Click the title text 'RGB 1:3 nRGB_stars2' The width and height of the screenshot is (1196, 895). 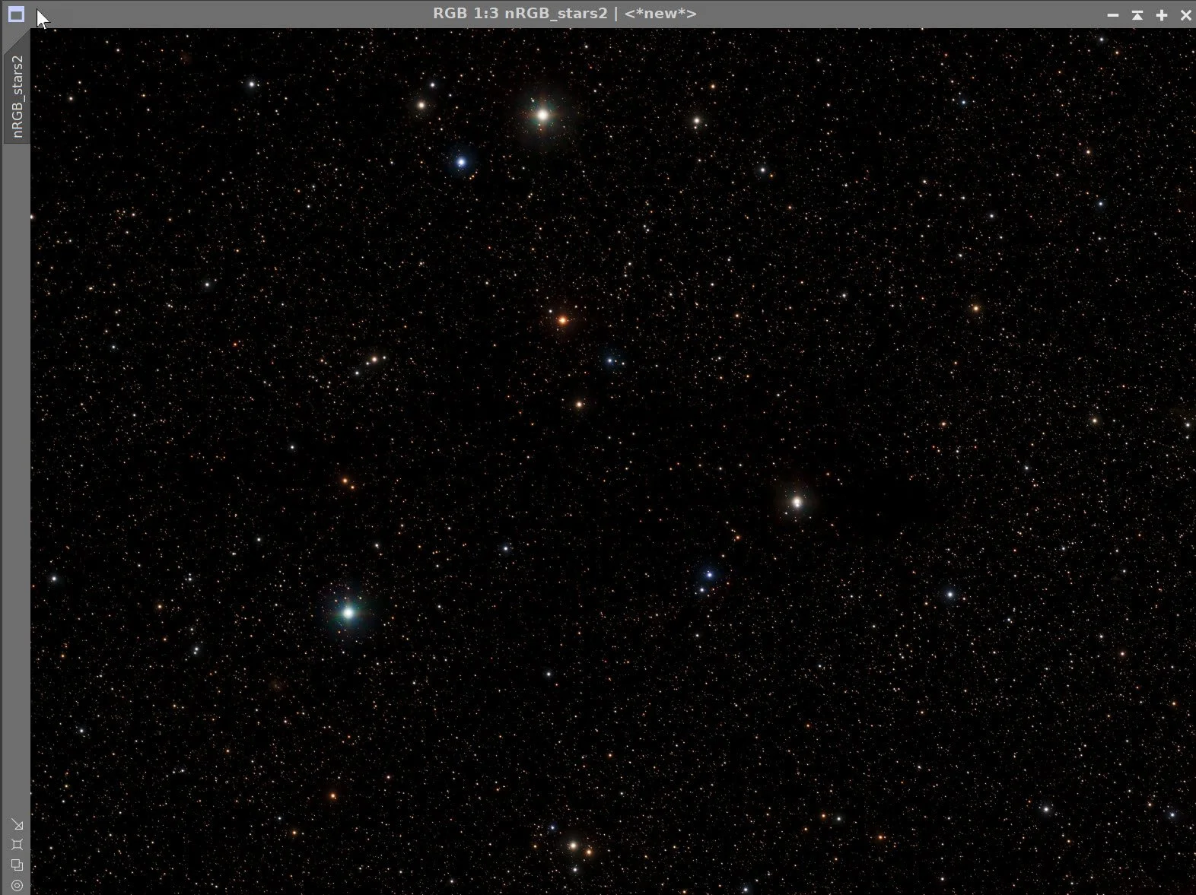(520, 14)
